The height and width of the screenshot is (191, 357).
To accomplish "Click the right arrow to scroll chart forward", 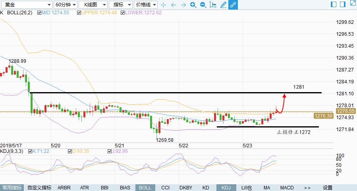I will tap(183, 5).
